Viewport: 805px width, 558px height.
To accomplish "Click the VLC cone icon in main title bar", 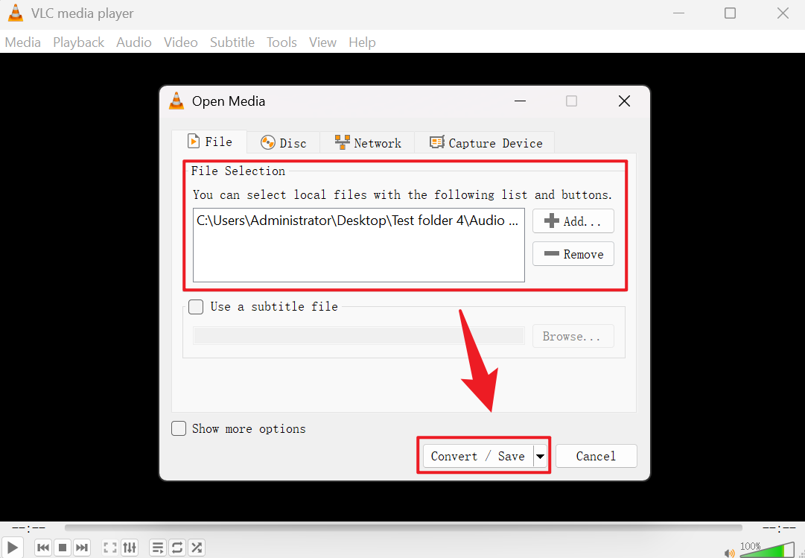I will click(16, 13).
